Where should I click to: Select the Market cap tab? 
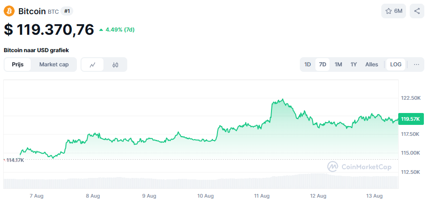(x=54, y=65)
